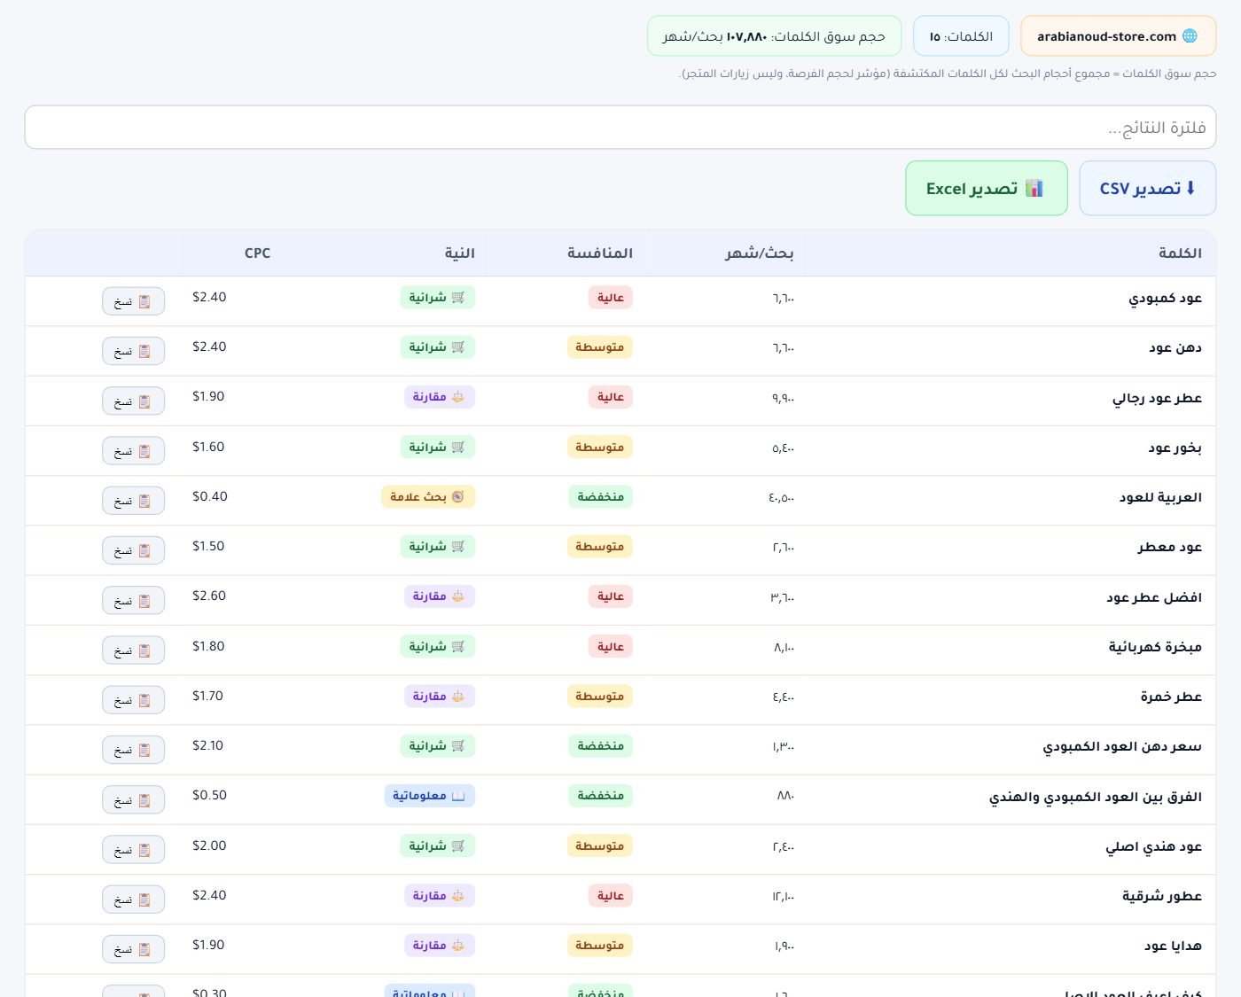Sort by the النية column header

point(459,253)
